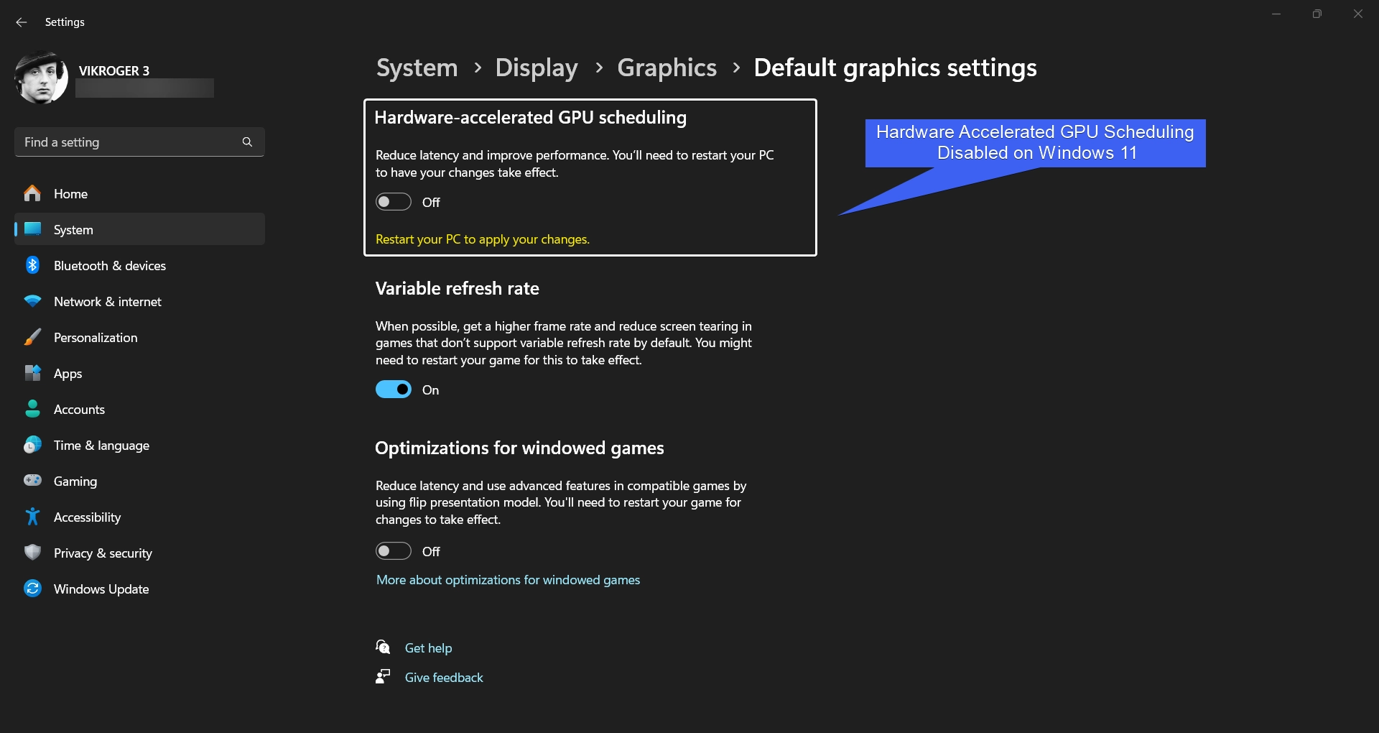This screenshot has width=1379, height=733.
Task: Open Bluetooth & devices settings
Action: pyautogui.click(x=139, y=265)
